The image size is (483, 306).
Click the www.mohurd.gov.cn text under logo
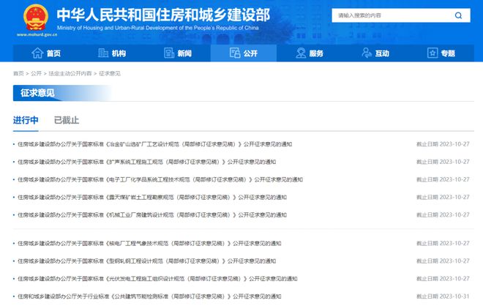click(37, 34)
